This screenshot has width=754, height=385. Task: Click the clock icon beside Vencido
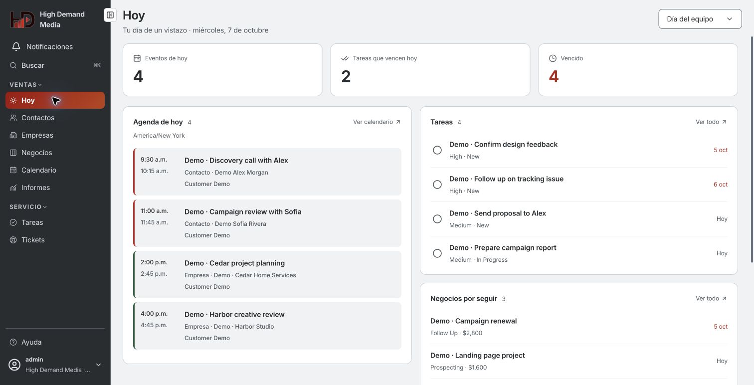(553, 58)
